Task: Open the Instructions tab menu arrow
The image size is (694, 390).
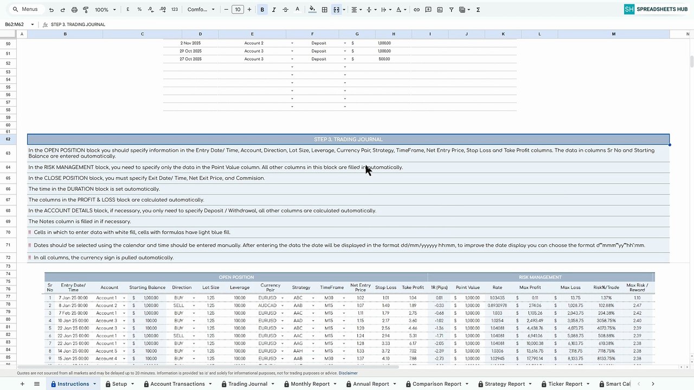Action: 94,384
